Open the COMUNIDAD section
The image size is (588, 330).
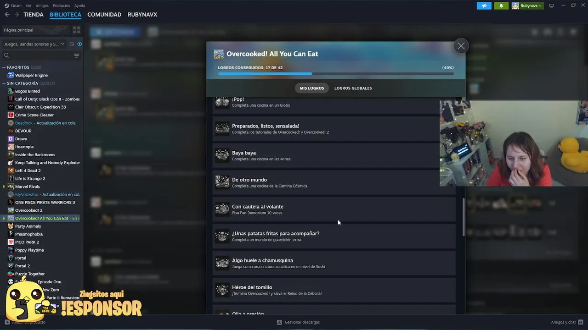(104, 15)
